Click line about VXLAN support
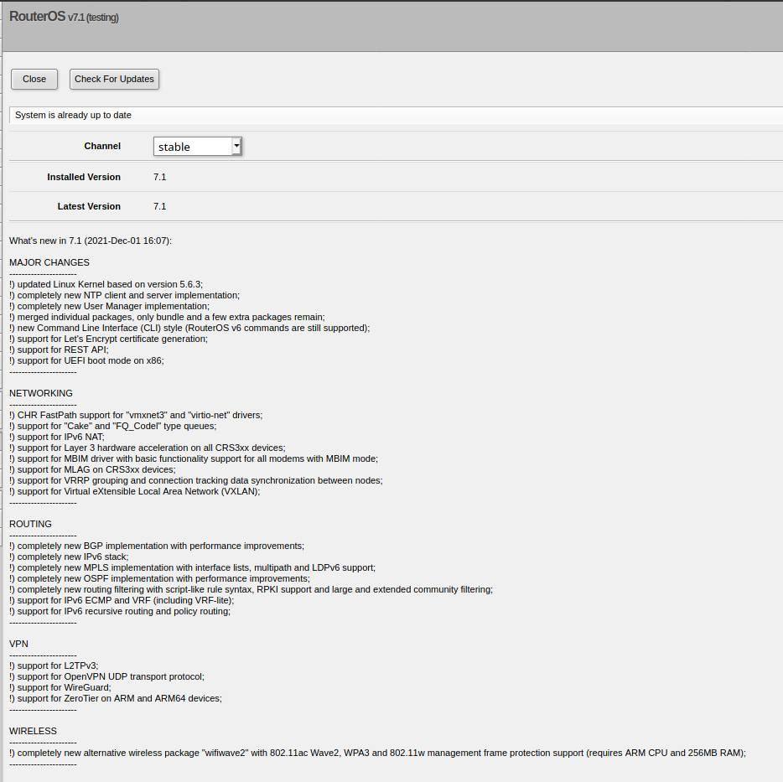The image size is (783, 782). point(135,491)
